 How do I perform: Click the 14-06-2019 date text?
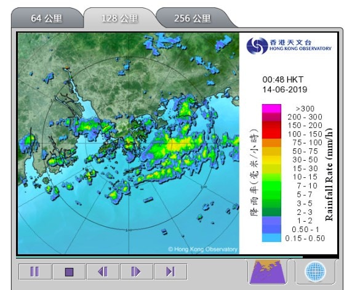285,90
